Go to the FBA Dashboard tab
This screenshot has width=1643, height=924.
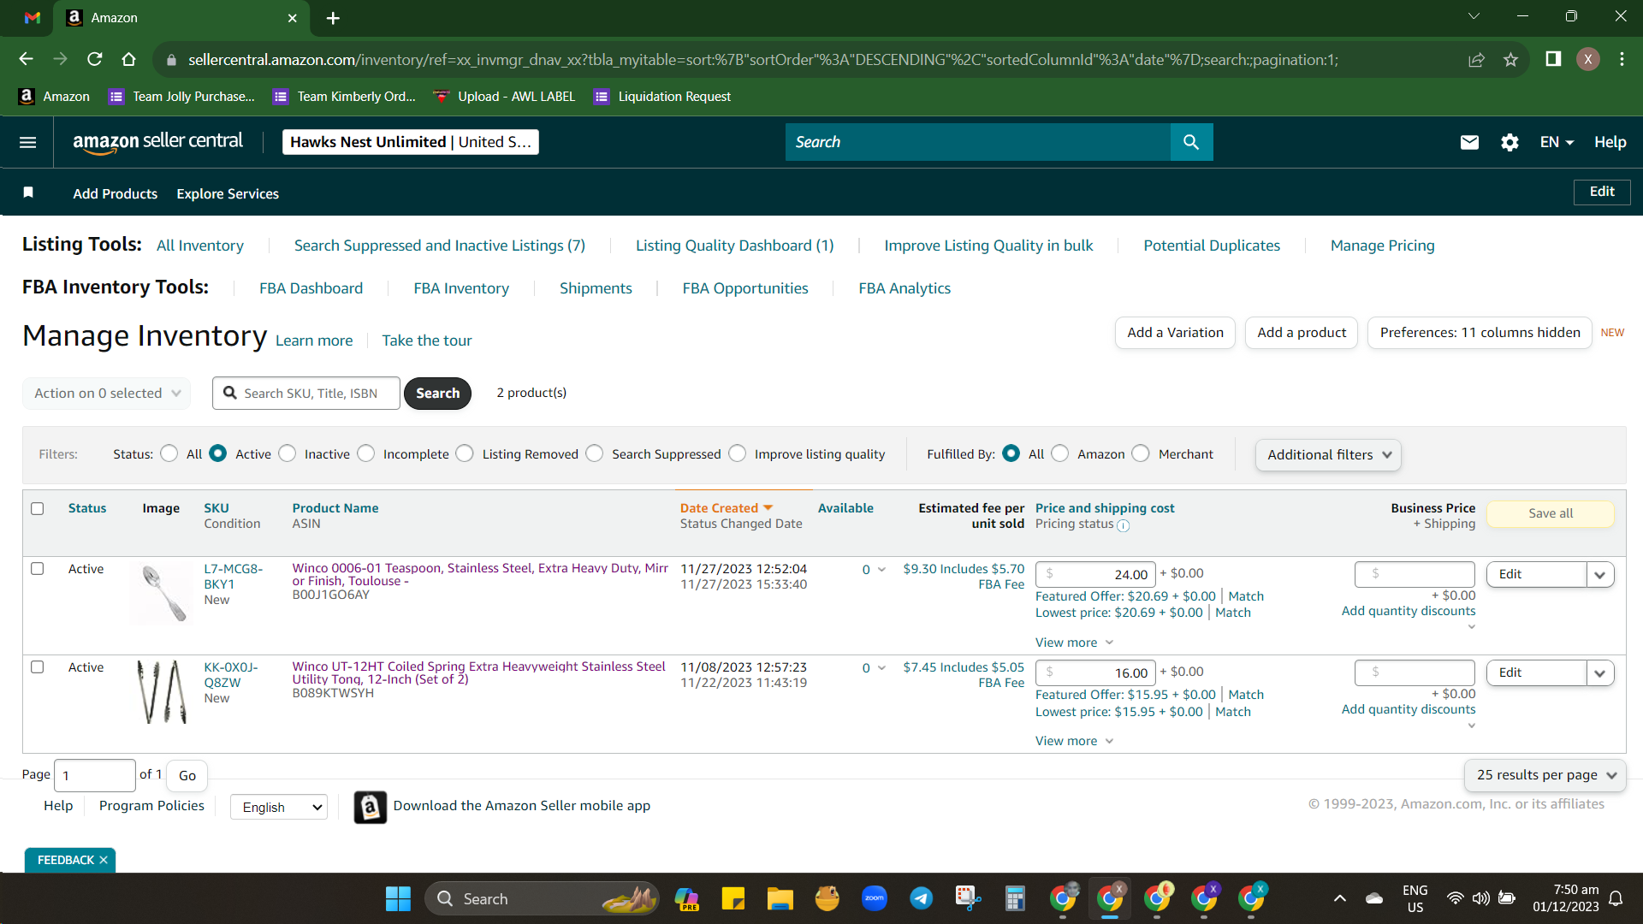[x=311, y=288]
